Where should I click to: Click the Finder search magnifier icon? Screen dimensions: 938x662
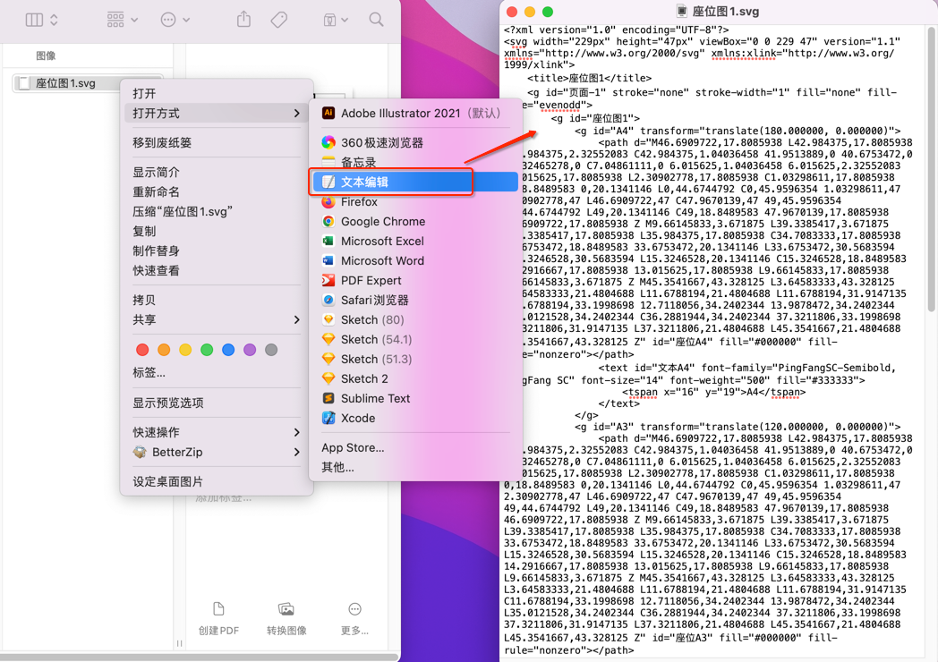(x=376, y=20)
